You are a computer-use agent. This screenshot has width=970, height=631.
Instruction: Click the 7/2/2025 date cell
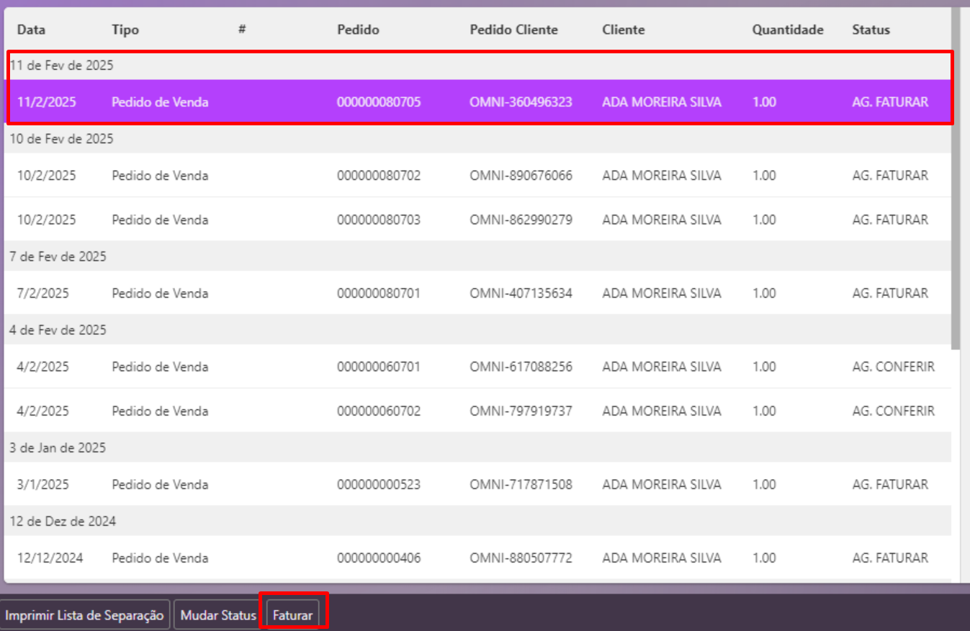point(43,293)
